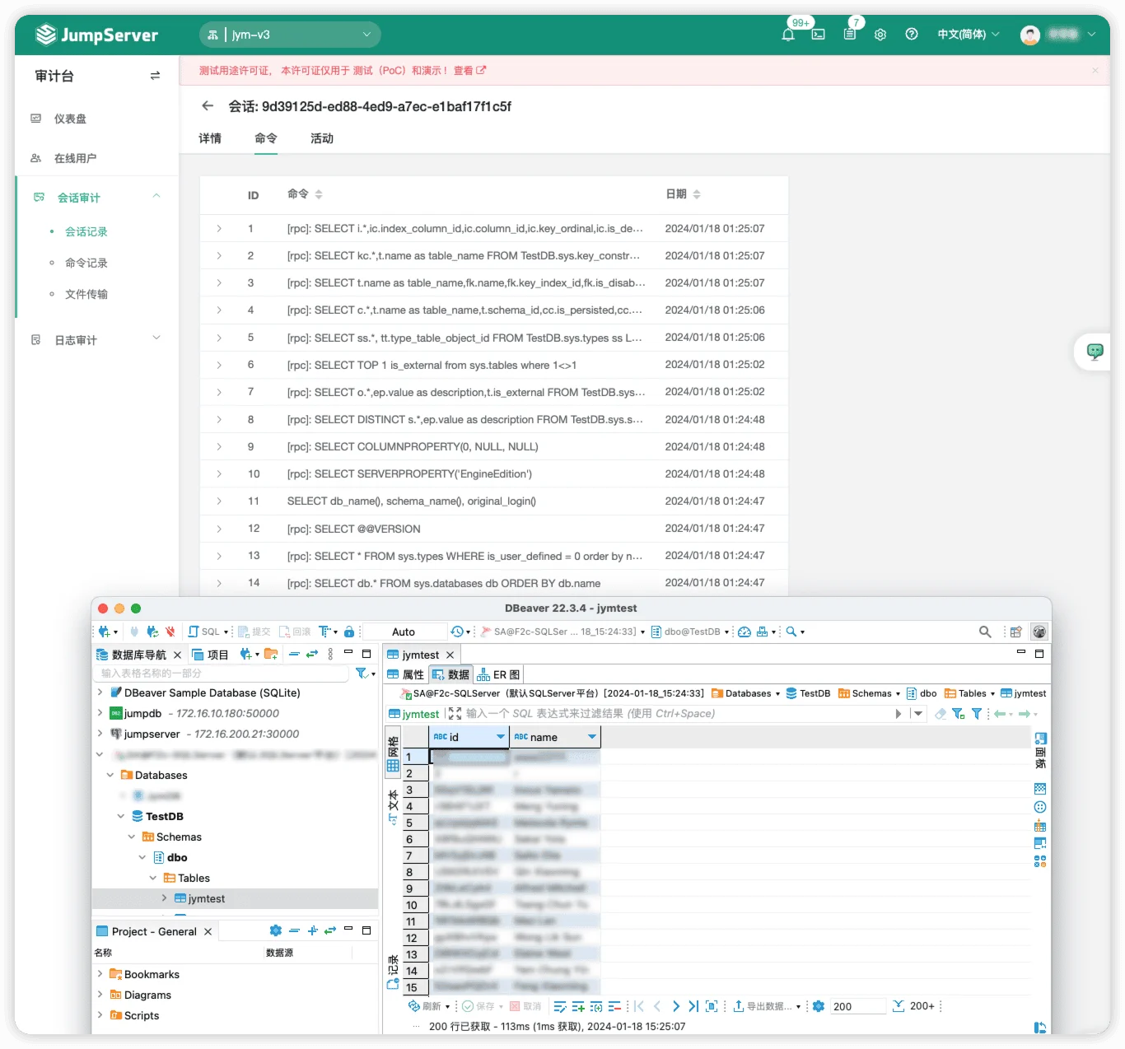This screenshot has width=1125, height=1049.
Task: Click collapse all icon in database navigator
Action: [x=294, y=654]
